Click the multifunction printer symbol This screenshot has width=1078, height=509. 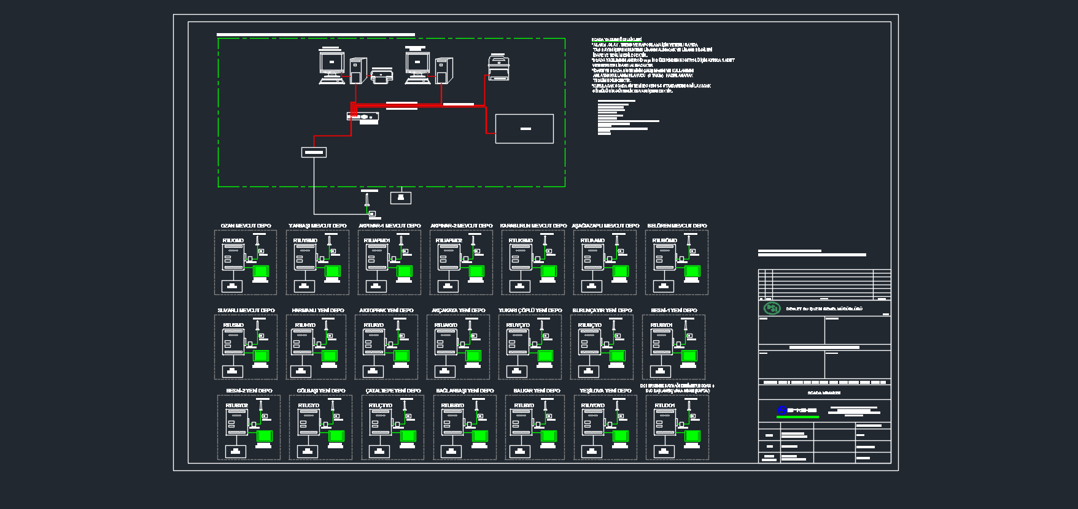(x=498, y=67)
